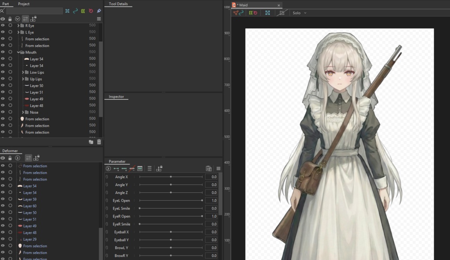Select the Rotation Deformer tool
The height and width of the screenshot is (260, 450).
[x=91, y=11]
